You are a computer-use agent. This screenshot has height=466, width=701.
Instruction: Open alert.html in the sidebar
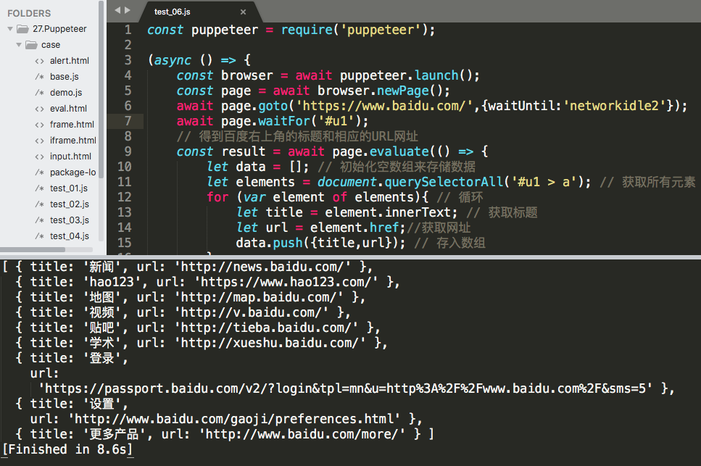pos(70,61)
